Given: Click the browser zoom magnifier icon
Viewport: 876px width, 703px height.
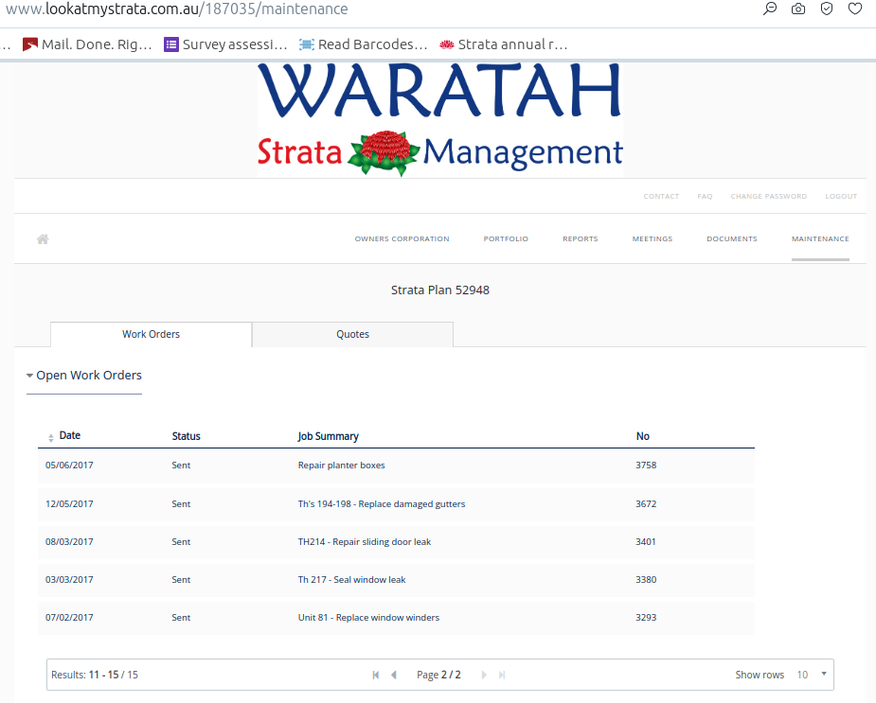Looking at the screenshot, I should (x=770, y=9).
